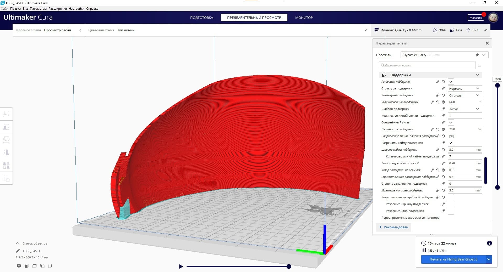
Task: Toggle the fan speed override checkbox
Action: tap(451, 217)
